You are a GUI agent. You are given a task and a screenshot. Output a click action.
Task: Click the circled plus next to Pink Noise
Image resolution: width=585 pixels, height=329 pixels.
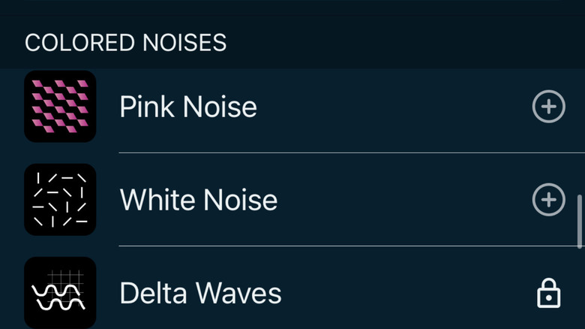point(548,107)
